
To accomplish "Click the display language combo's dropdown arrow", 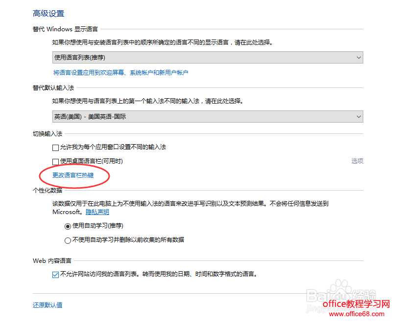I will pyautogui.click(x=358, y=57).
